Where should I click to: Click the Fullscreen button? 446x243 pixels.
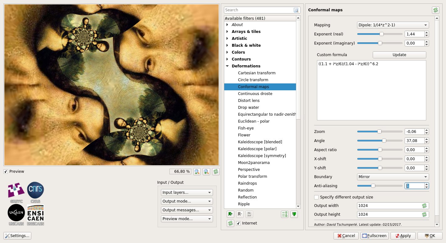pyautogui.click(x=375, y=236)
